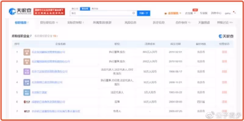
Task: Open the last tab on the right, next to 天眼图谱
Action: point(225,23)
